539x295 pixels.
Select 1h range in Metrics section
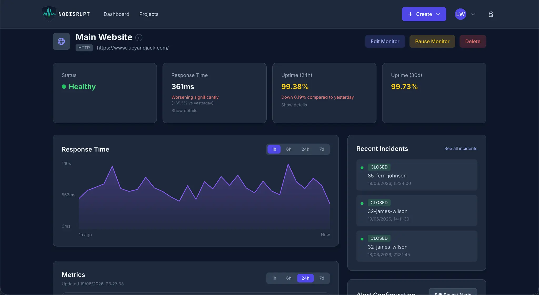pyautogui.click(x=274, y=278)
